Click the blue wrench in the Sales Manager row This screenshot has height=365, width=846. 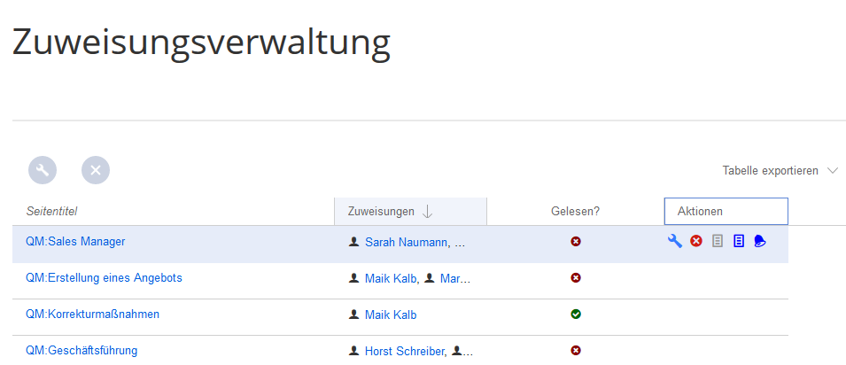[x=675, y=241]
